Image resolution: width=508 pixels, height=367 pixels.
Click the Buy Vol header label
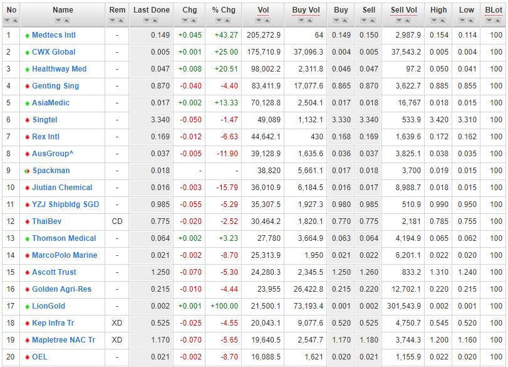click(x=306, y=10)
